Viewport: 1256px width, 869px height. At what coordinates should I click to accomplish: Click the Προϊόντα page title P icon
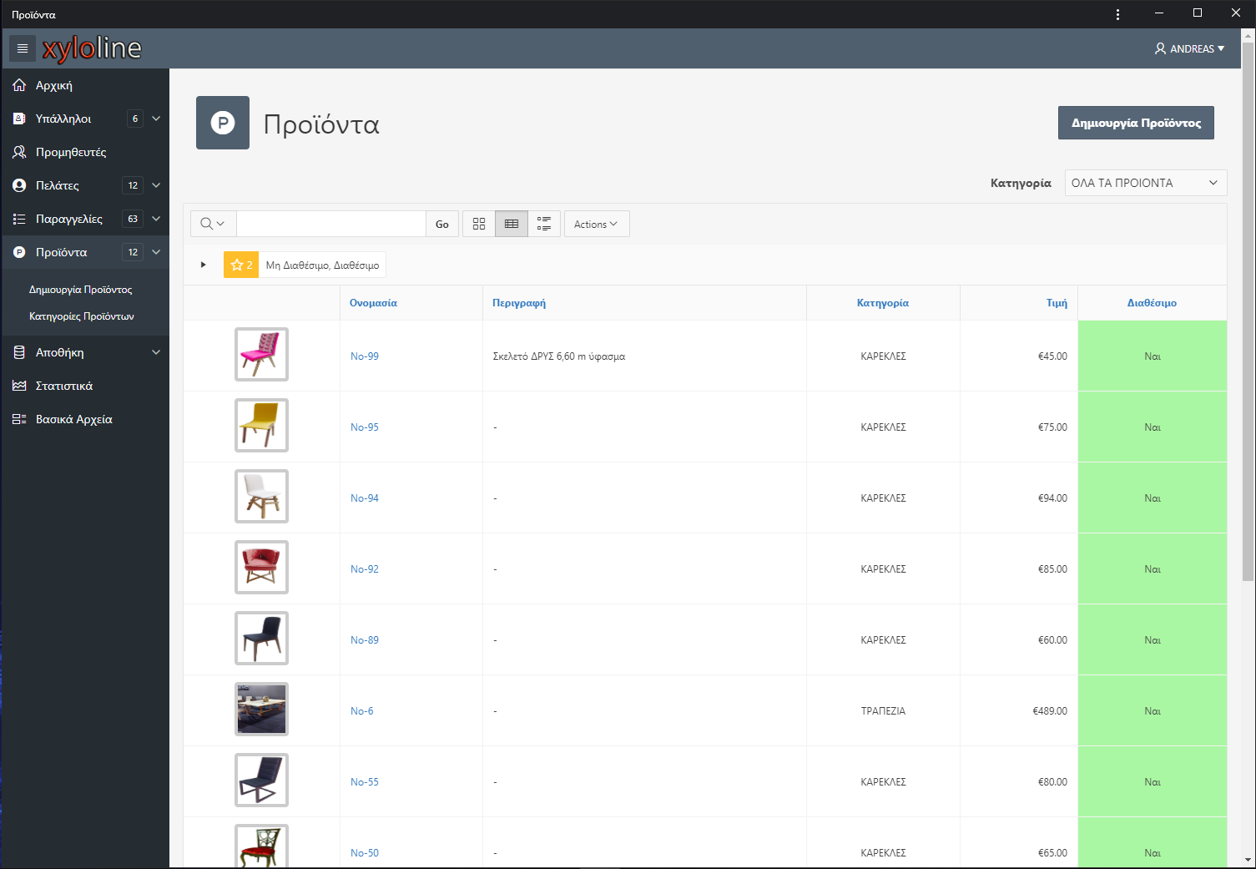click(x=223, y=123)
